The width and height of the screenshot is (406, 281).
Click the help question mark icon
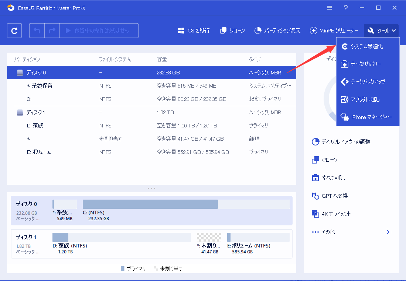(x=345, y=7)
